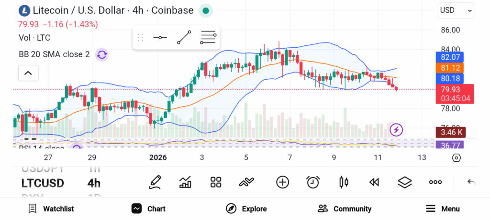Image resolution: width=490 pixels, height=220 pixels.
Task: Choose the Fibonacci retracement lines tool
Action: coord(208,37)
